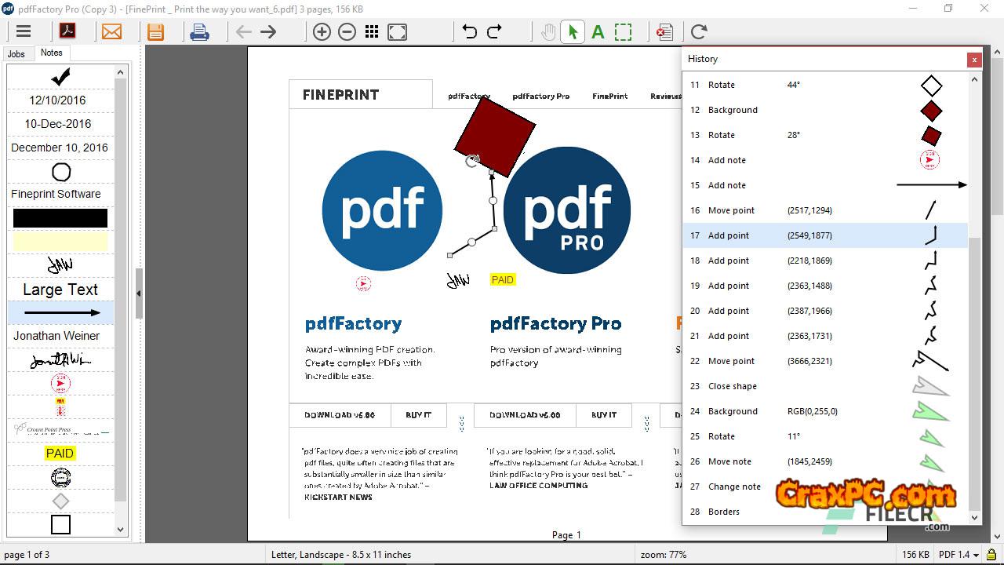Close the History panel
The height and width of the screenshot is (565, 1004).
(x=974, y=60)
